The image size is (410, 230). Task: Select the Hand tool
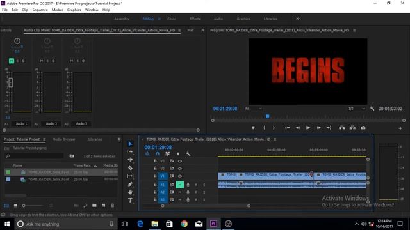click(x=130, y=192)
